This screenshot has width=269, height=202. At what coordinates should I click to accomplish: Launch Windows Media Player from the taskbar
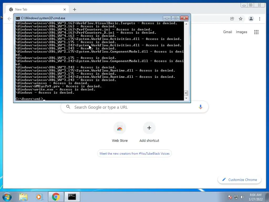pos(39,197)
